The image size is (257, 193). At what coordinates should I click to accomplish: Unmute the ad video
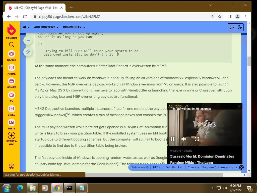click(x=183, y=139)
